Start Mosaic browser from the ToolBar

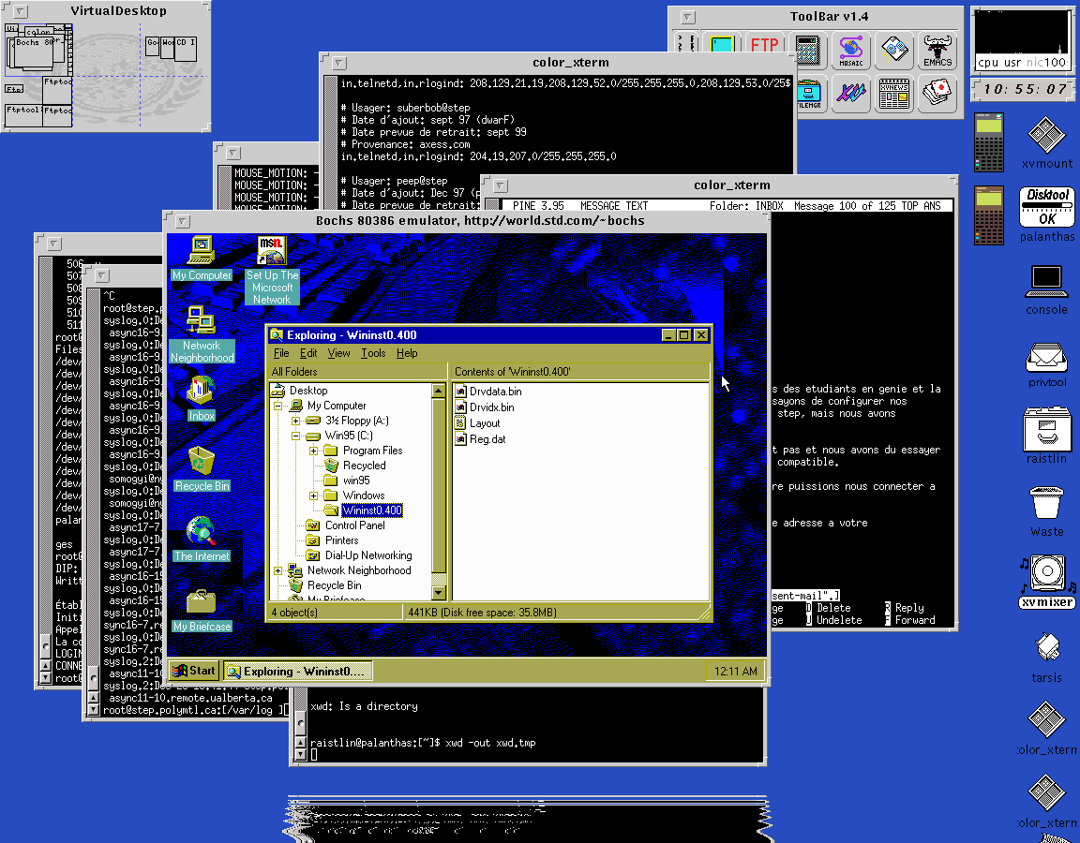pyautogui.click(x=850, y=51)
